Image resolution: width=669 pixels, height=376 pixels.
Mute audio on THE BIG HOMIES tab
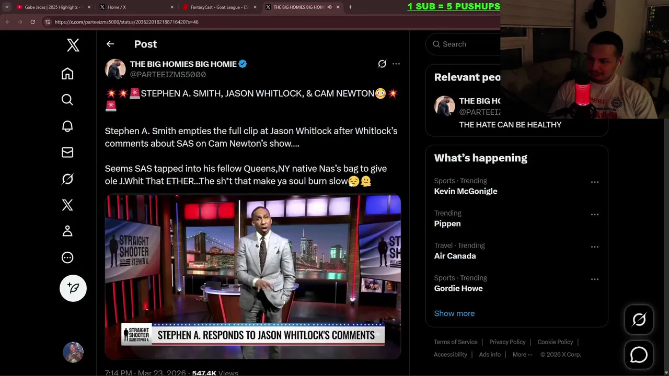point(330,7)
